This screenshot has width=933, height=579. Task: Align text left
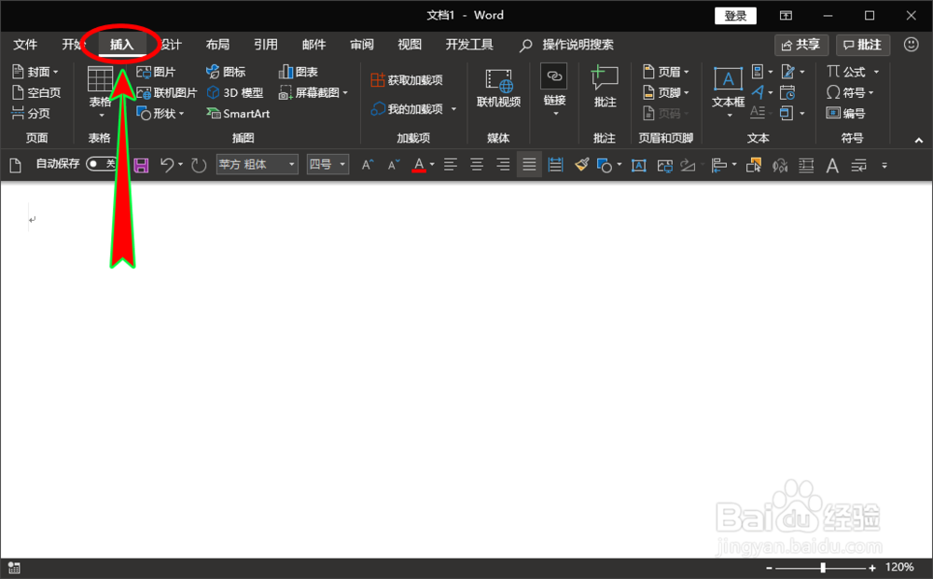tap(451, 165)
